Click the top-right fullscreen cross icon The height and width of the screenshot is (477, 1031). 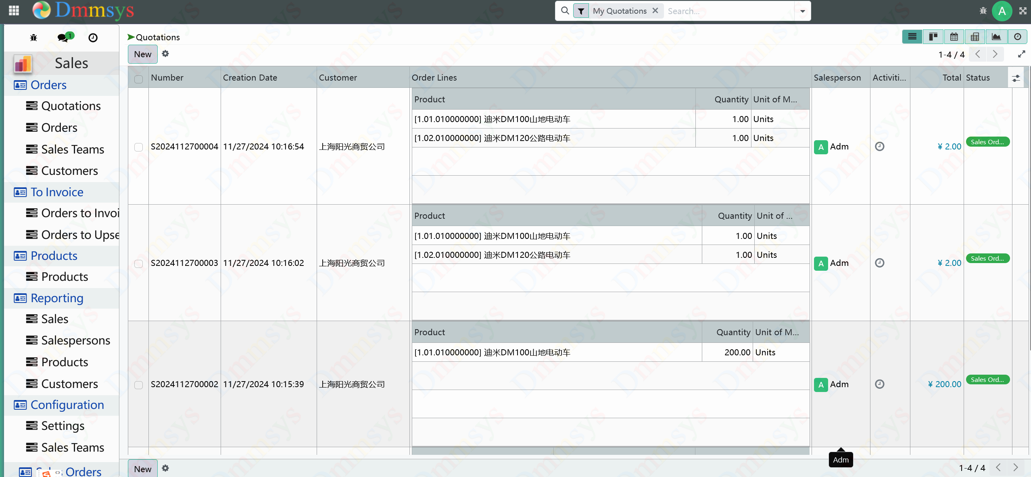[1023, 11]
